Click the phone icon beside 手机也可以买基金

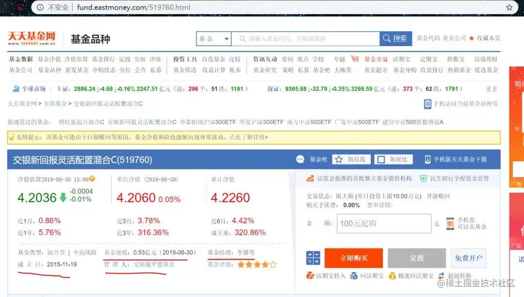pyautogui.click(x=450, y=224)
